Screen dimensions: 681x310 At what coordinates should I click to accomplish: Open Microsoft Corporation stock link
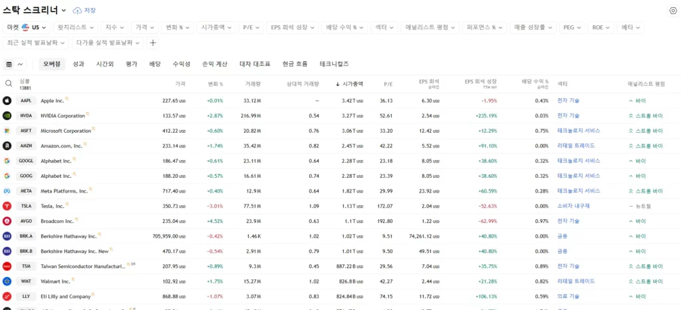[66, 131]
